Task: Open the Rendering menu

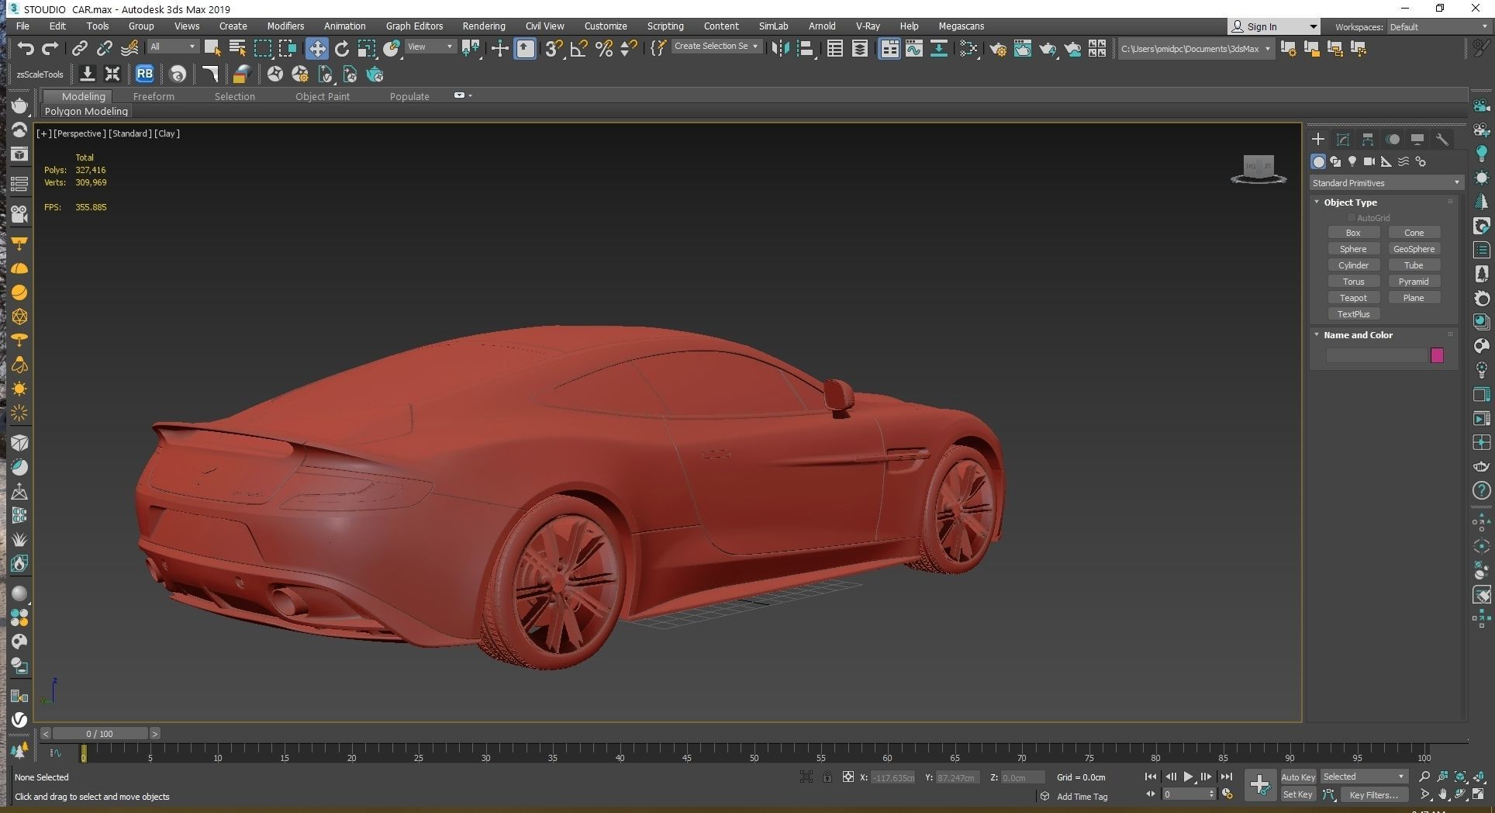Action: [484, 26]
